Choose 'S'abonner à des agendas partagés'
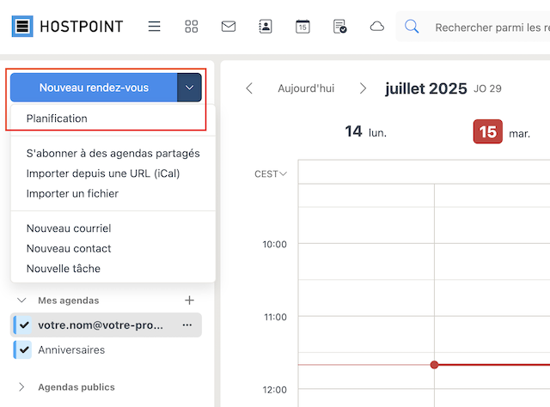This screenshot has height=407, width=550. tap(113, 153)
